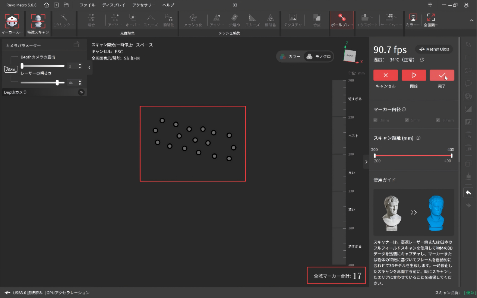Open the 合成 merge tool
The image size is (477, 298).
pos(317,20)
